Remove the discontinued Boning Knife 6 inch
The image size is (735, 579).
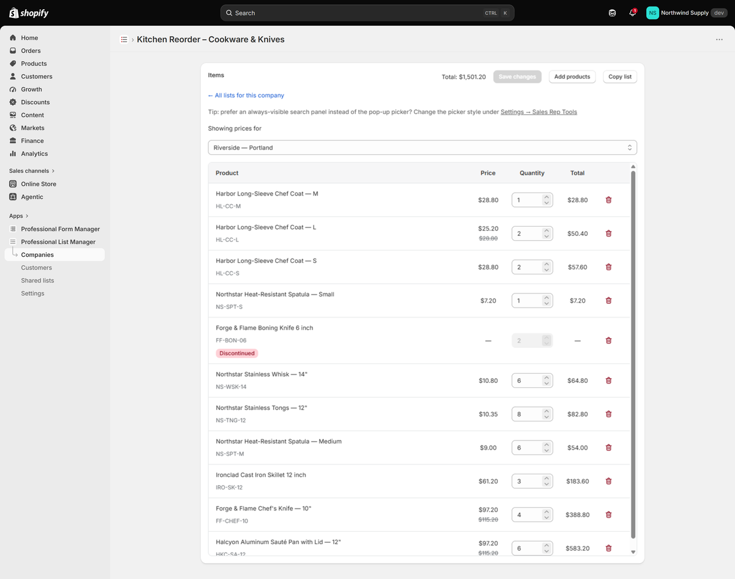(x=608, y=341)
